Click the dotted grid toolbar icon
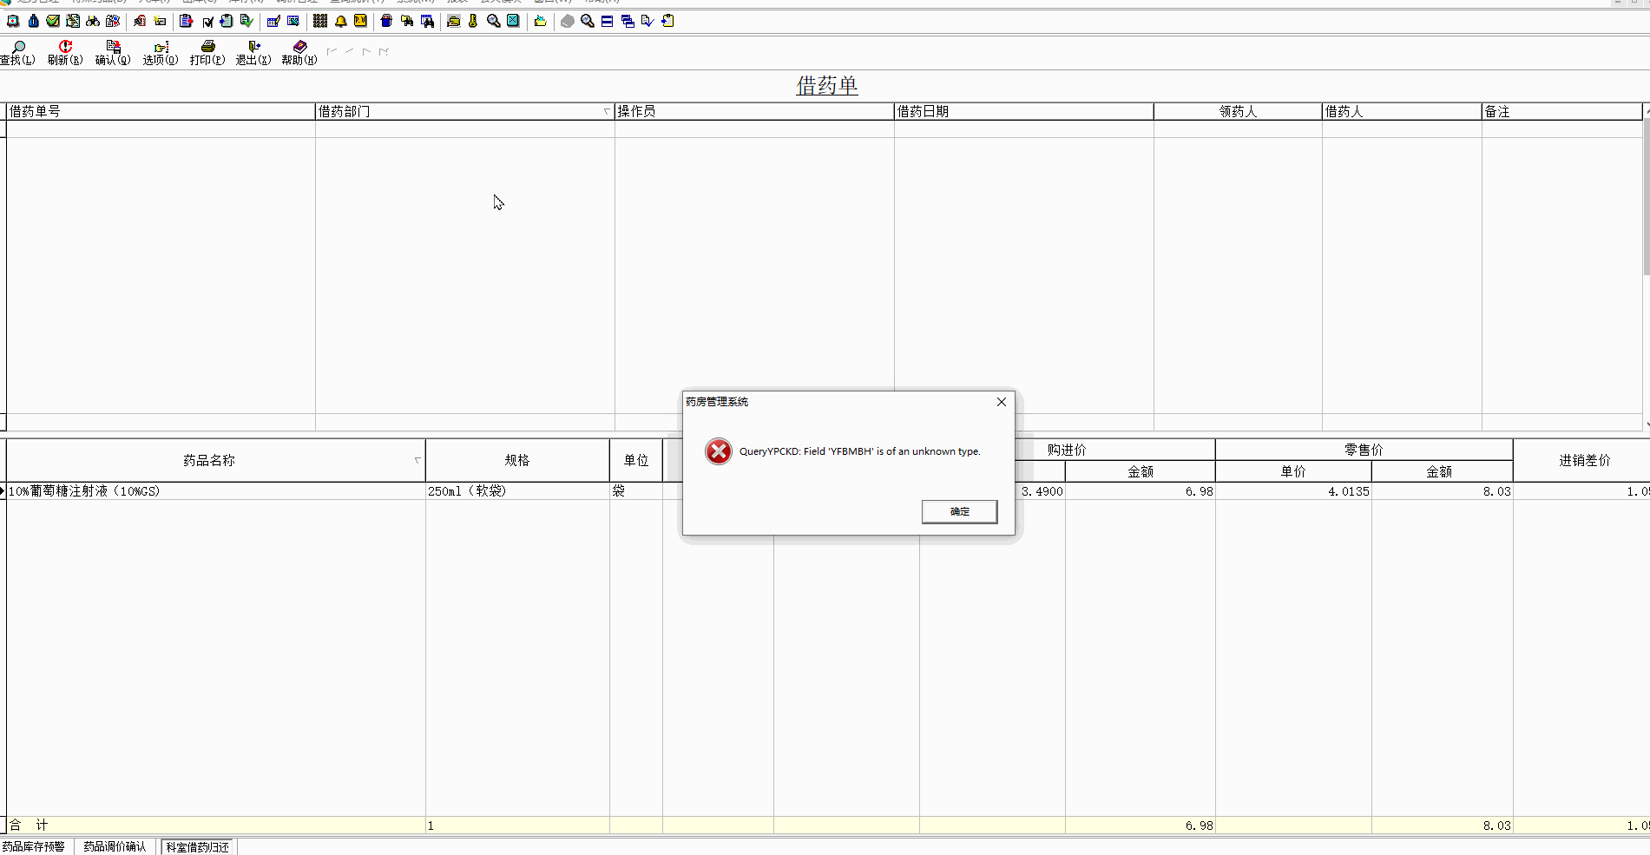 point(320,21)
